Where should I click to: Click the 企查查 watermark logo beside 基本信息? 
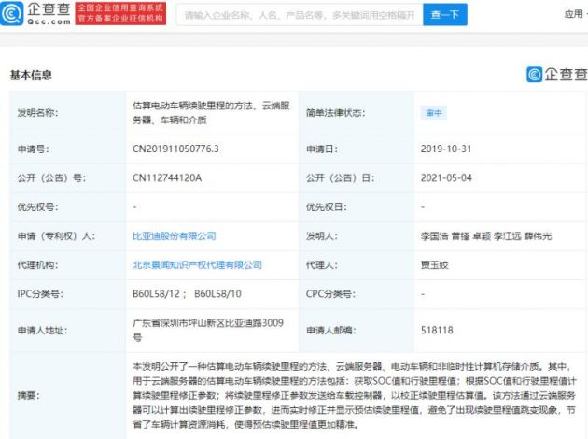(557, 74)
